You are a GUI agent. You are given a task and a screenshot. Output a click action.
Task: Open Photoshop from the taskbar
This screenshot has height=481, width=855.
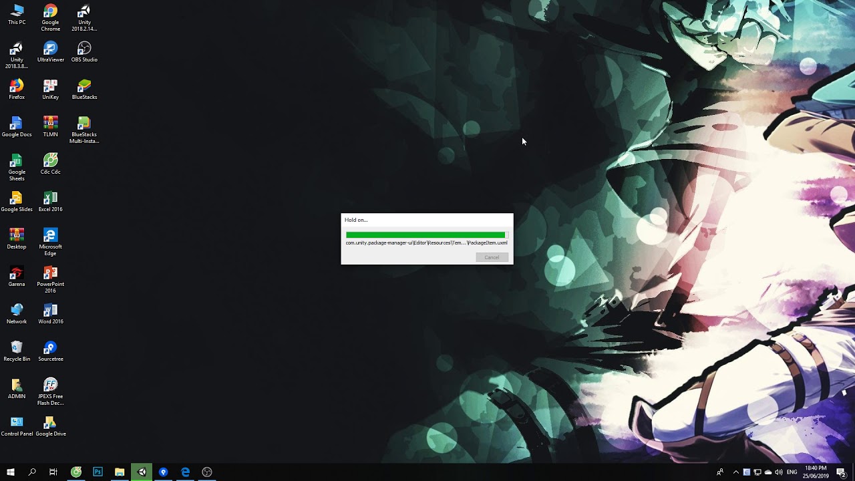click(98, 472)
